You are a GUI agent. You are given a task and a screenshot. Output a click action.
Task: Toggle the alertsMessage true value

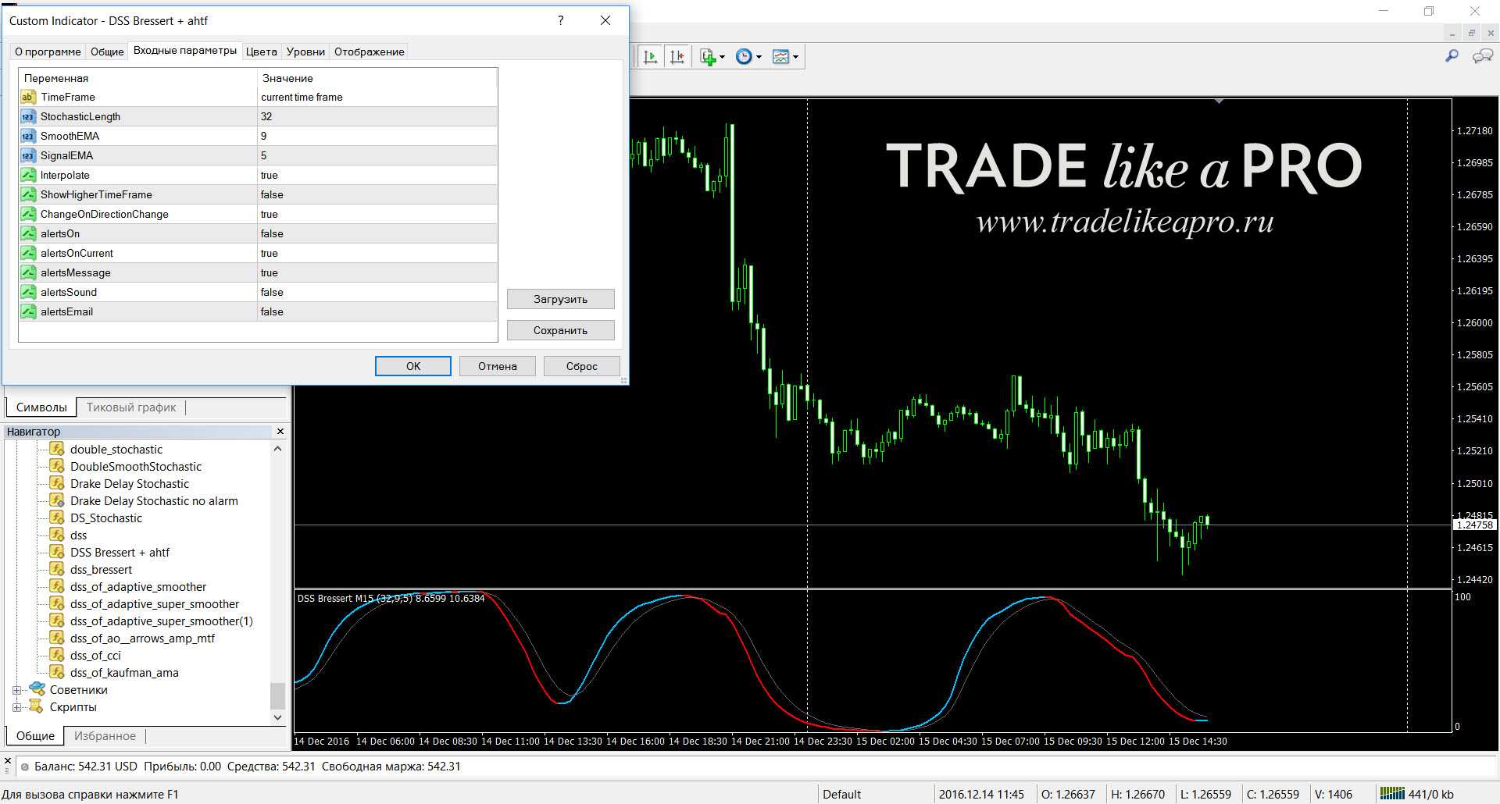click(377, 272)
